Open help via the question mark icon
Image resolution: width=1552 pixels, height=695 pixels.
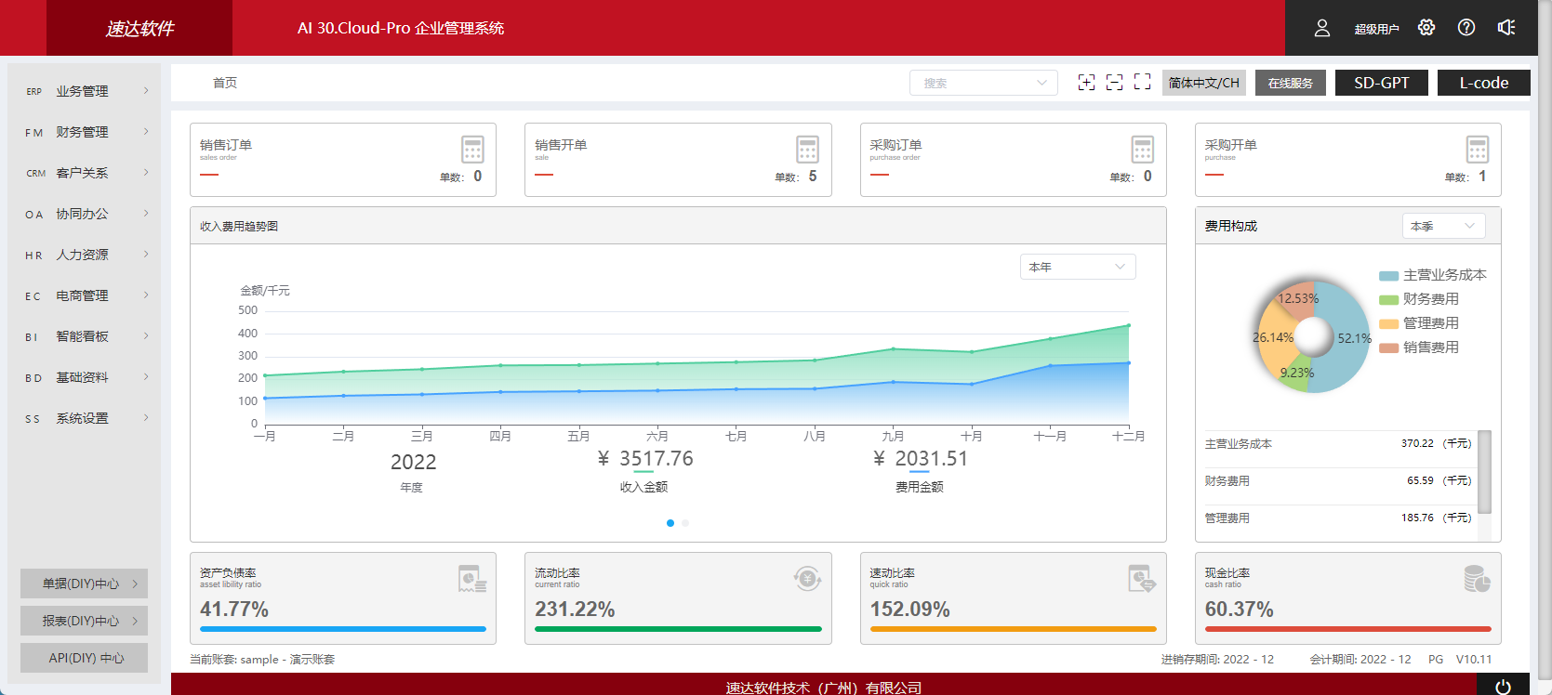tap(1466, 28)
